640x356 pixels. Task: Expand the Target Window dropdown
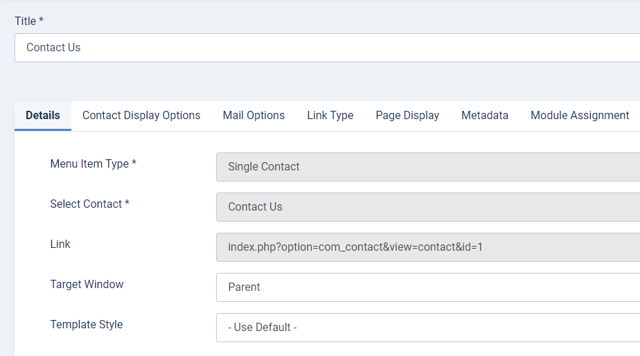pos(427,287)
